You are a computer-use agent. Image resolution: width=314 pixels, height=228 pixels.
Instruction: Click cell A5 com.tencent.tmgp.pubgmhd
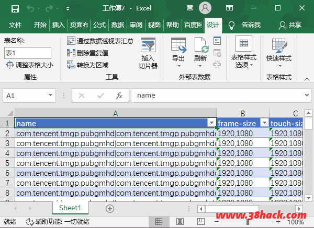tap(116, 163)
